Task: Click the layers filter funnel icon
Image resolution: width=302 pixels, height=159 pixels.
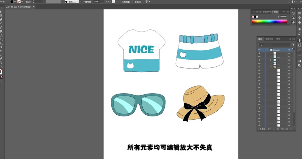Action: [293, 45]
